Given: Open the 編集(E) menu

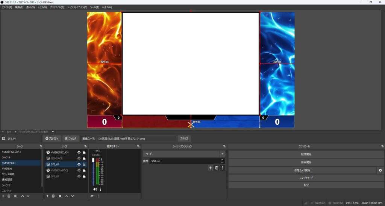Looking at the screenshot, I should [x=19, y=7].
